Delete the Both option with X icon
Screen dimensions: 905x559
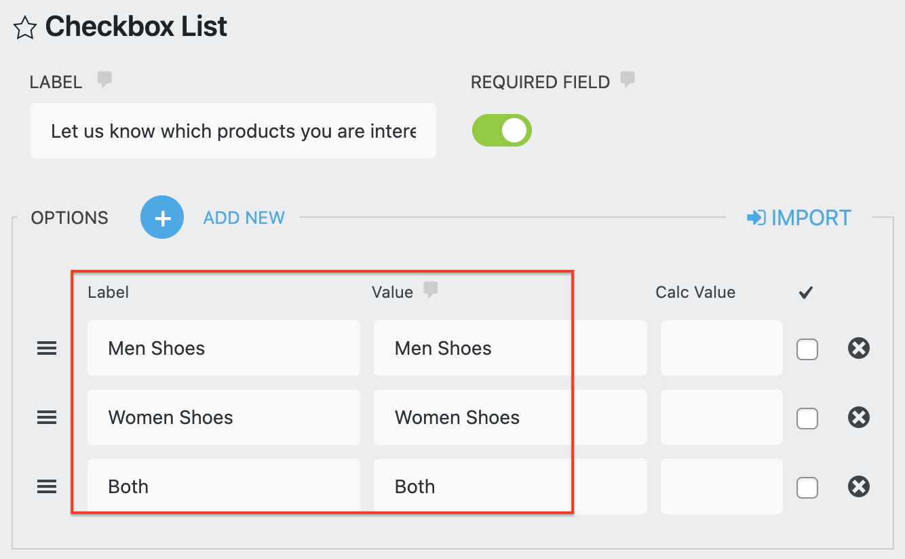(858, 486)
